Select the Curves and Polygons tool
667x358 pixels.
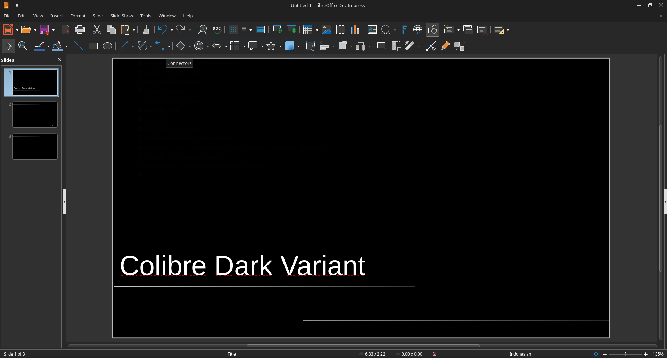(x=142, y=46)
